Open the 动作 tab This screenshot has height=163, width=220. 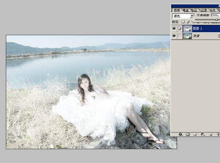212,10
